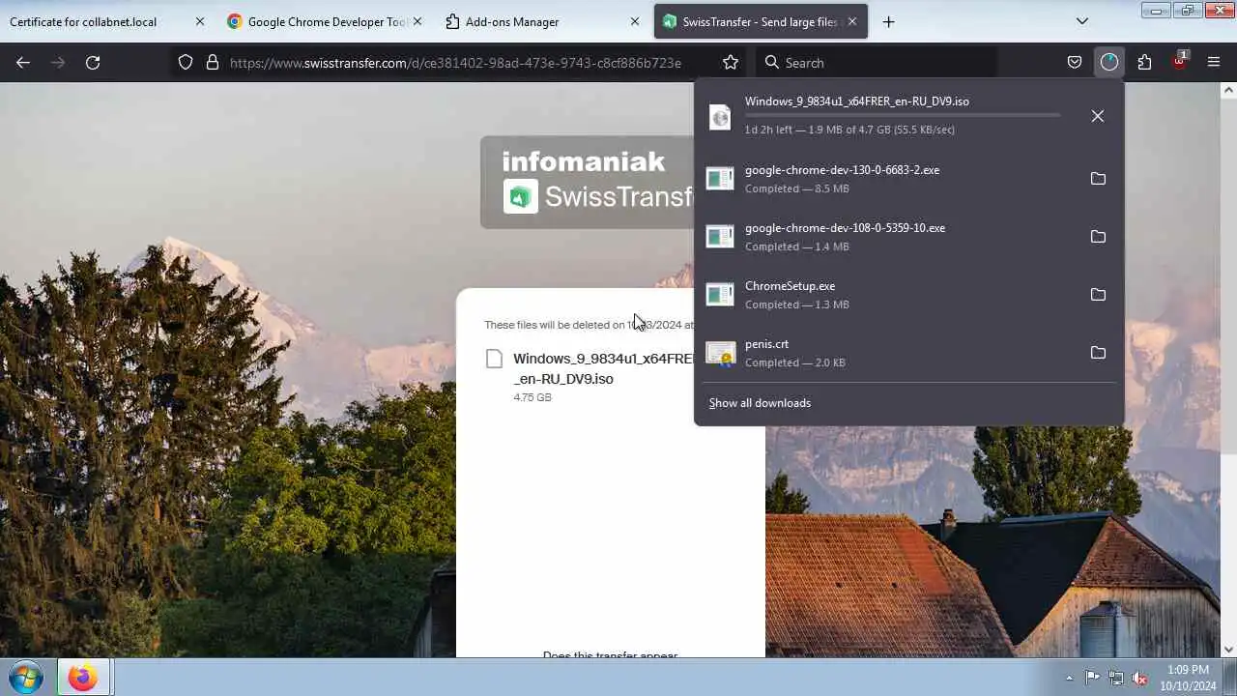
Task: Click the taskbar clock 1:09 PM
Action: tap(1188, 670)
